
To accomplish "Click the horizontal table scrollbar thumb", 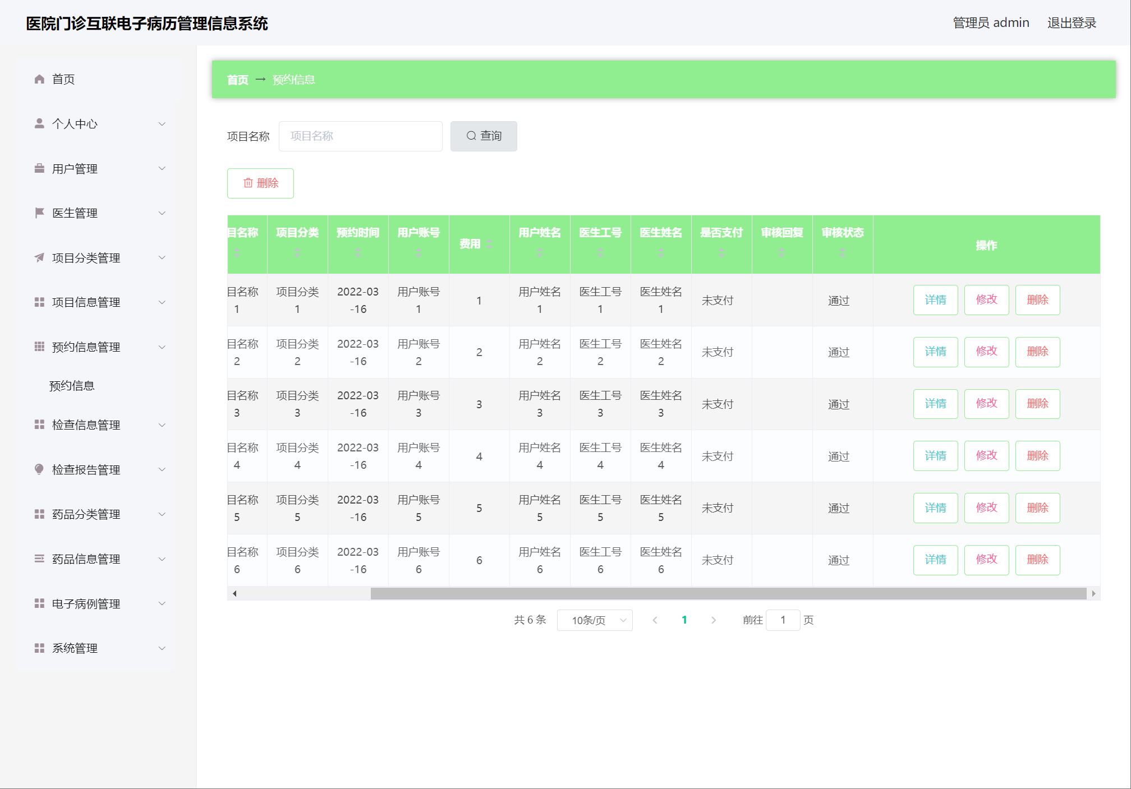I will tap(728, 593).
